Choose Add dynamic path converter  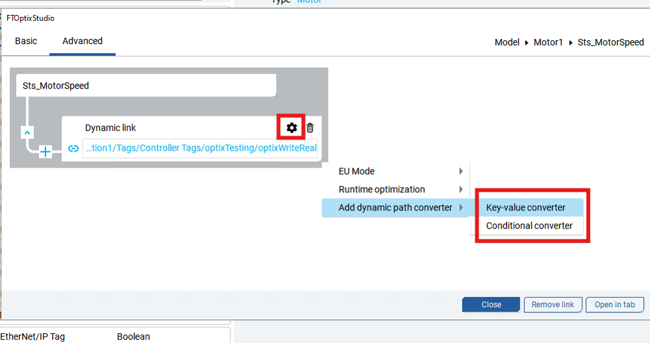click(395, 207)
